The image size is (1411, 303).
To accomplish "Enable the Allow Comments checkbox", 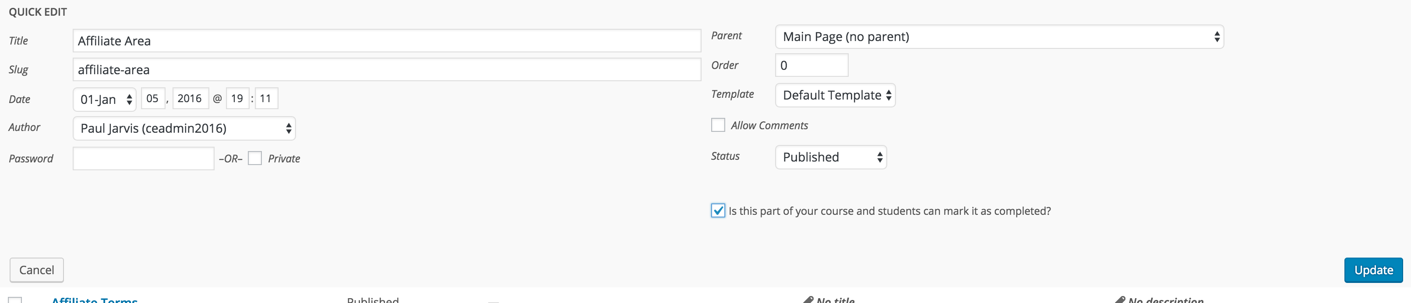I will coord(718,126).
